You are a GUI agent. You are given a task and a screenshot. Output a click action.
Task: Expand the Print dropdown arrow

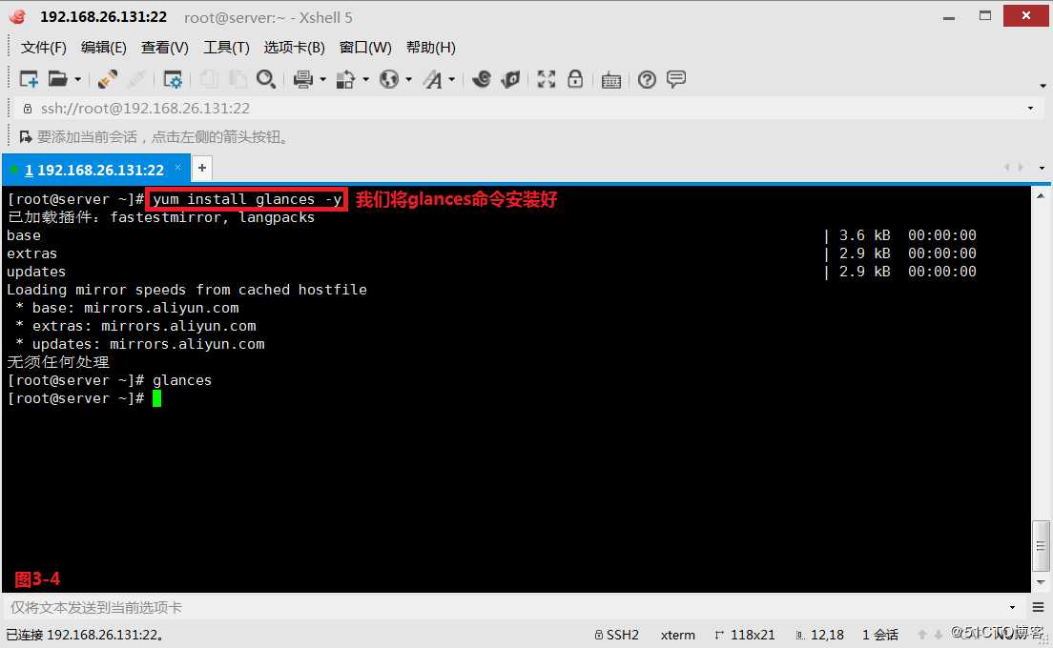tap(323, 80)
